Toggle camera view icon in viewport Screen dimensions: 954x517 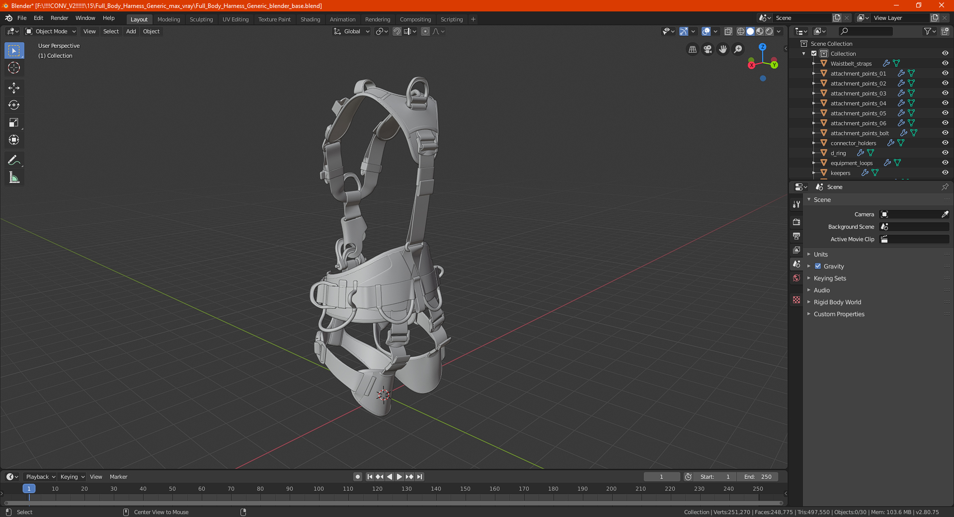708,49
